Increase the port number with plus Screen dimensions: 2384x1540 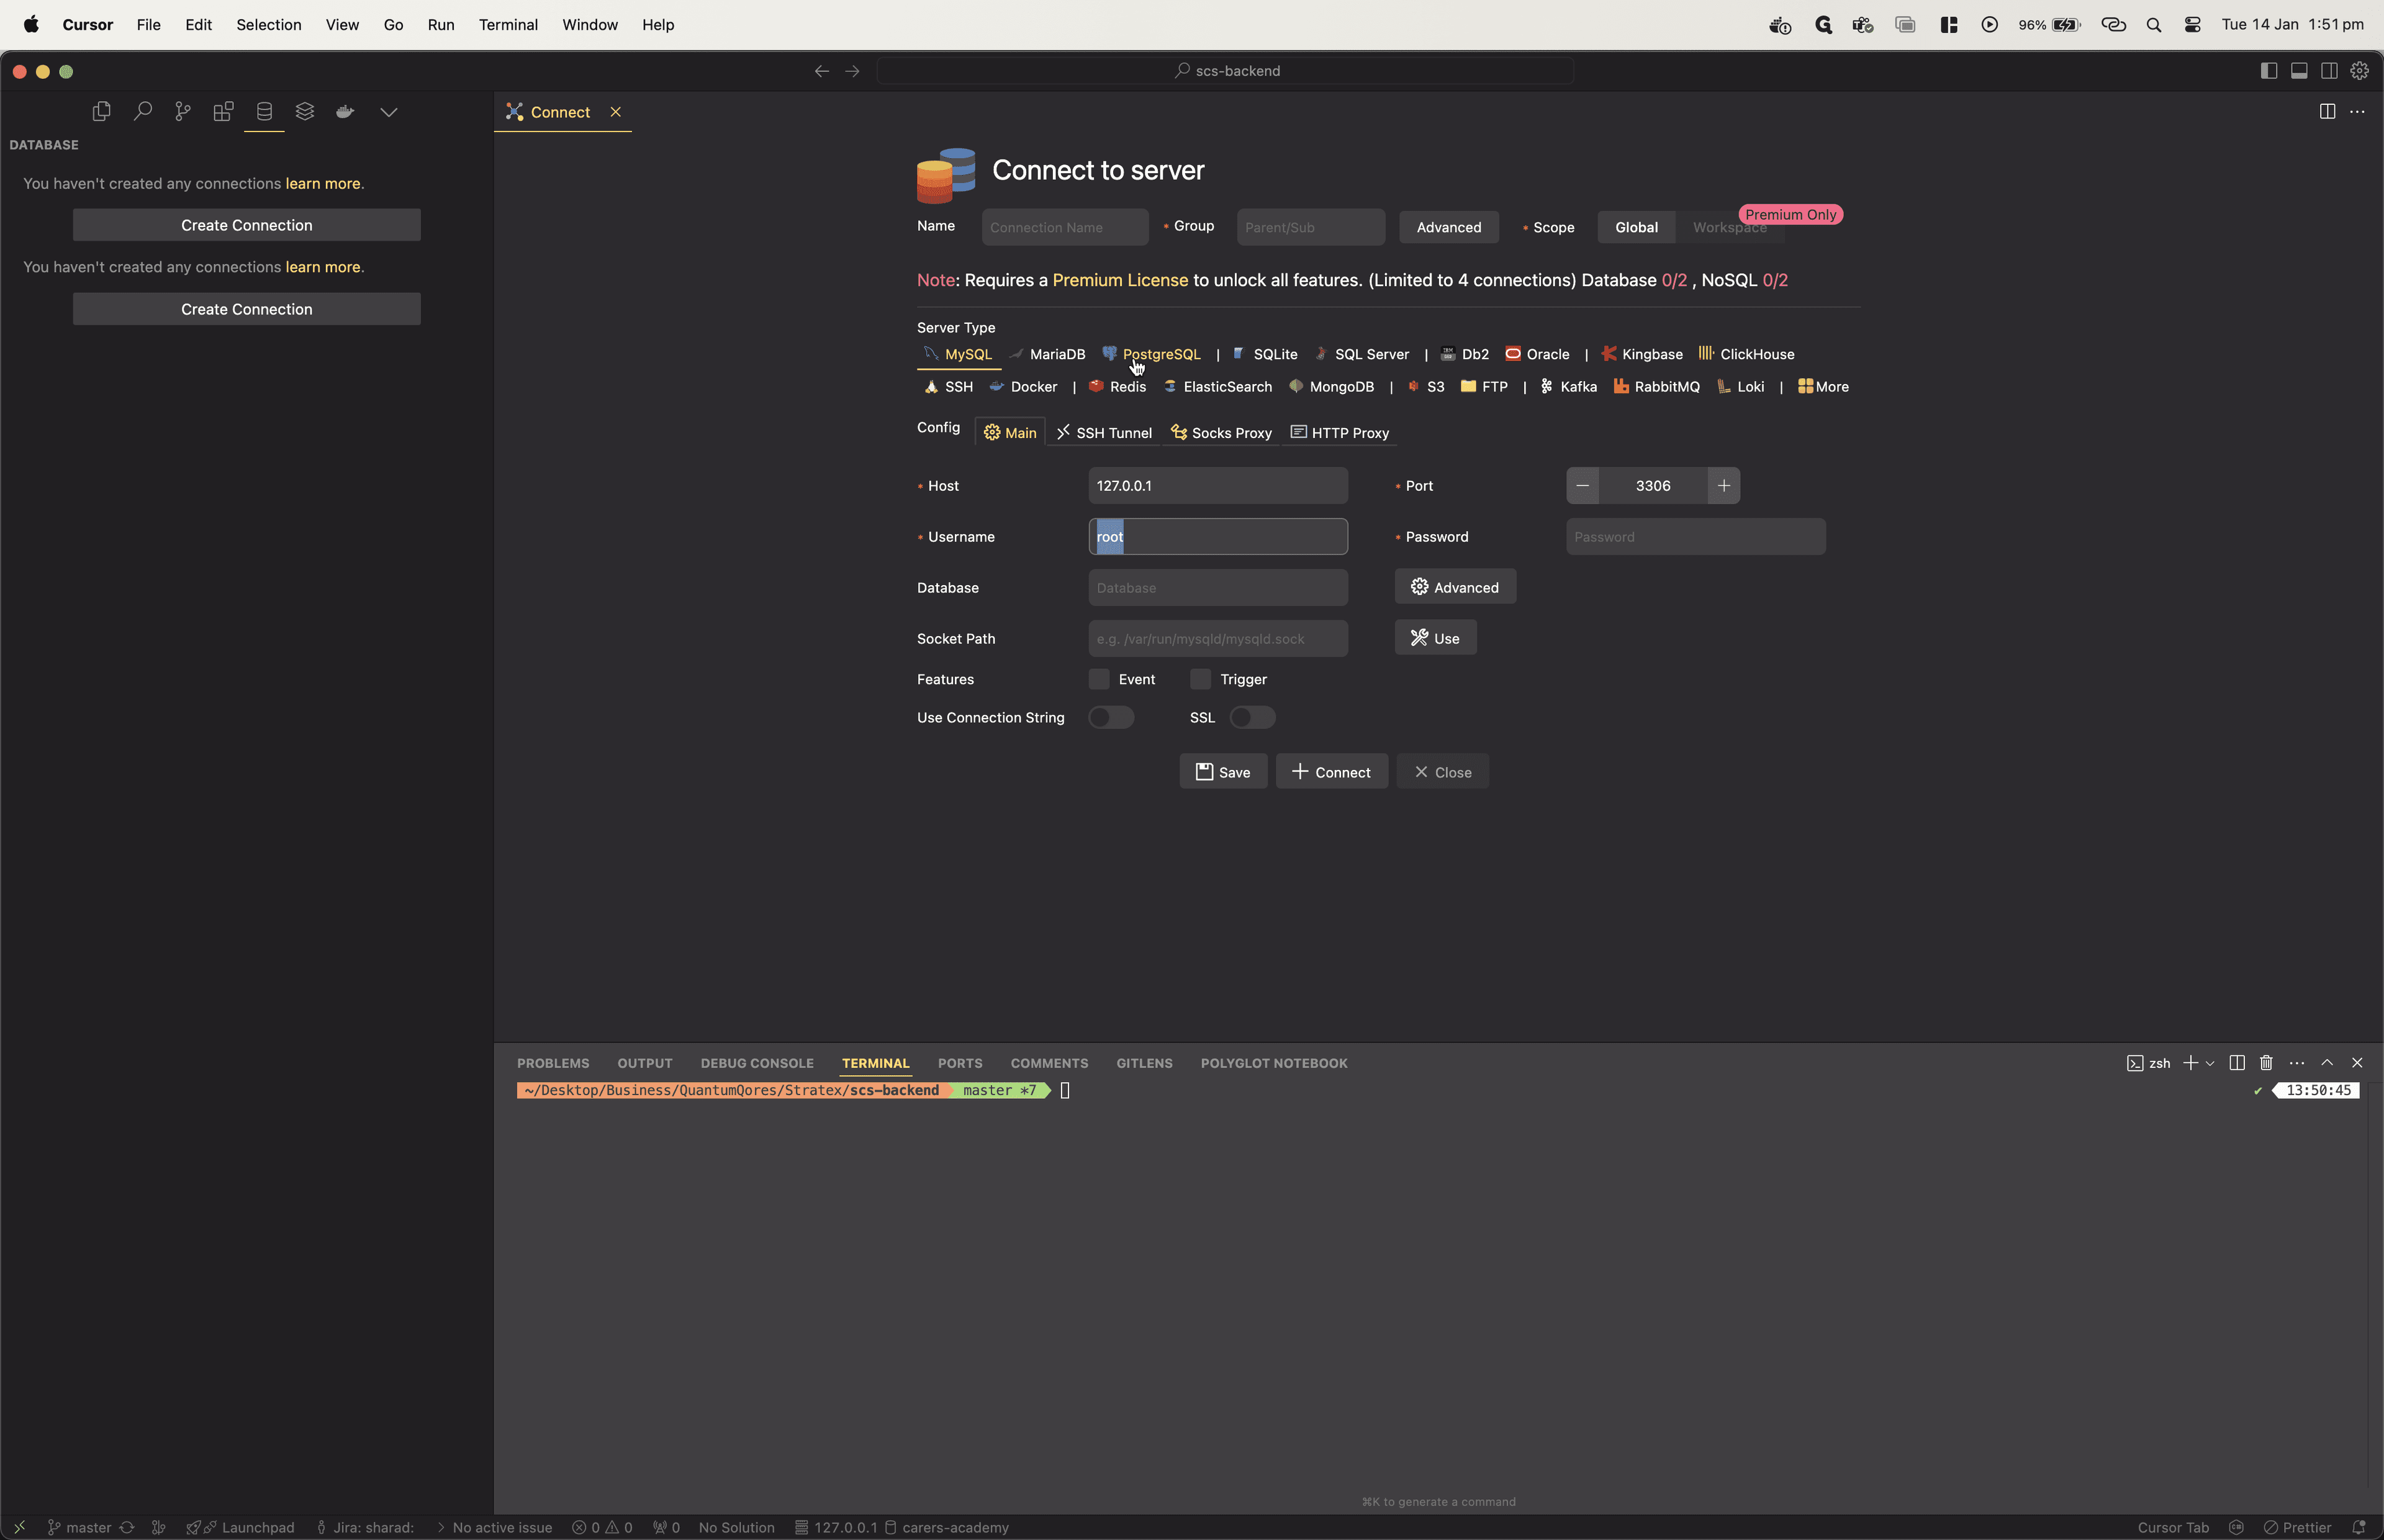1723,486
